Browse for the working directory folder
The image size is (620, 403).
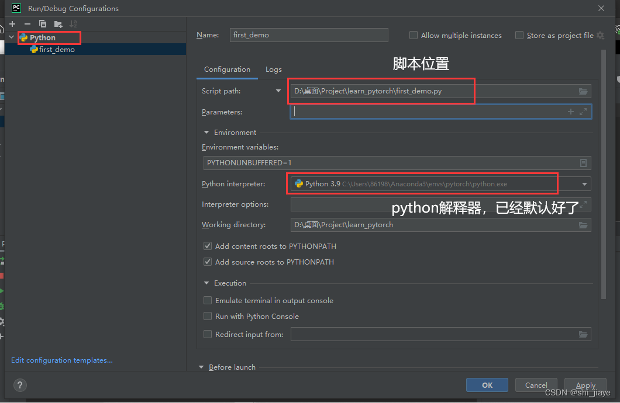click(583, 225)
